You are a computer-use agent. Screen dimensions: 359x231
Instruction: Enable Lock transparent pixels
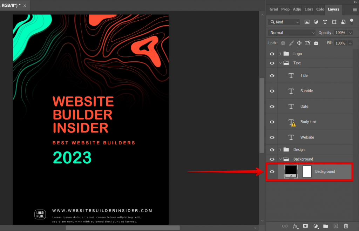click(283, 43)
